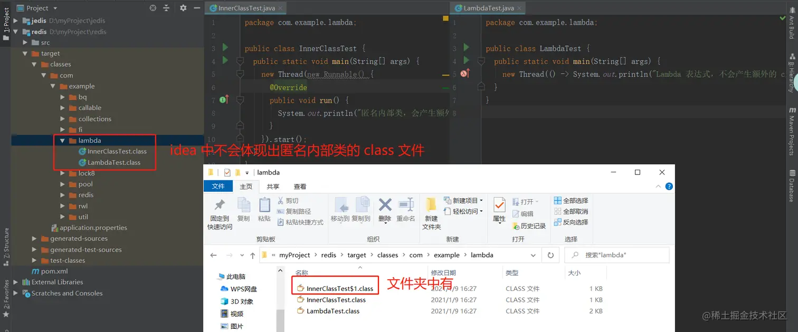Viewport: 798px width, 332px height.
Task: Click the Collapse All icon in Project panel
Action: click(167, 8)
